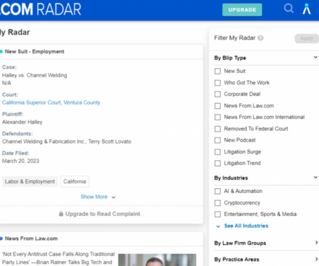319x266 pixels.
Task: Check Entertainment, Sports & Media filter
Action: coord(217,214)
